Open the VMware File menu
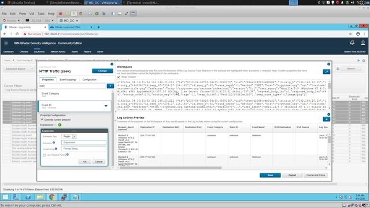This screenshot has width=370, height=208. point(4,14)
